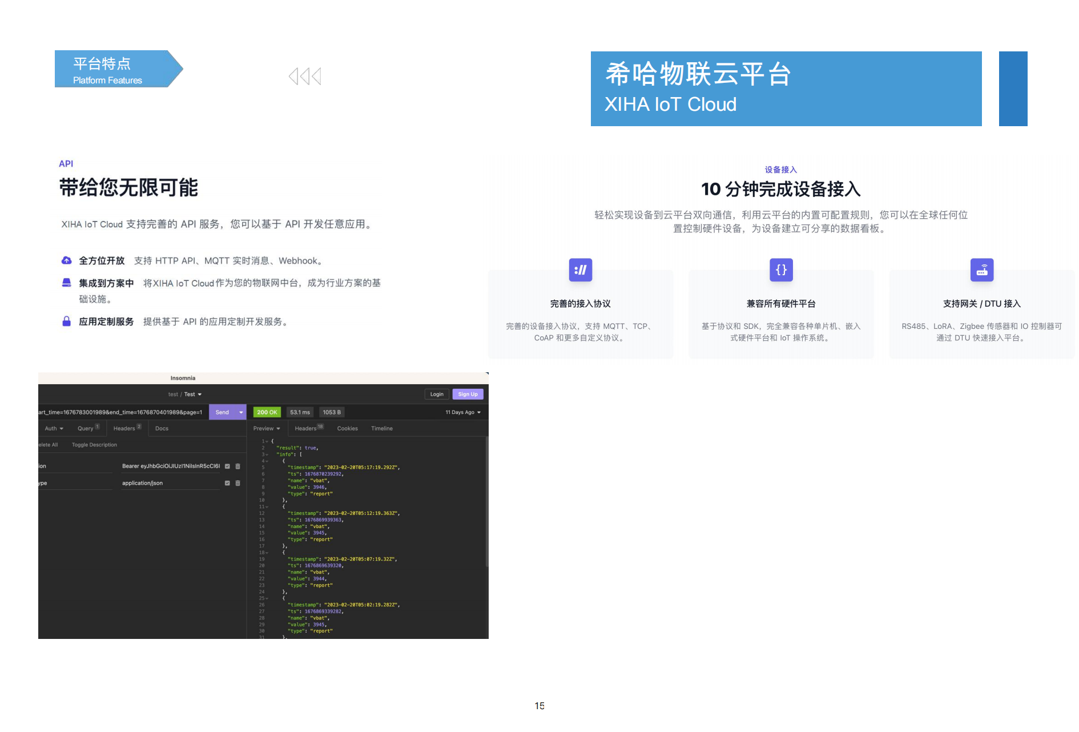Viewport: 1079px width, 732px height.
Task: Click the cloud icon beside 全方位开放
Action: 67,260
